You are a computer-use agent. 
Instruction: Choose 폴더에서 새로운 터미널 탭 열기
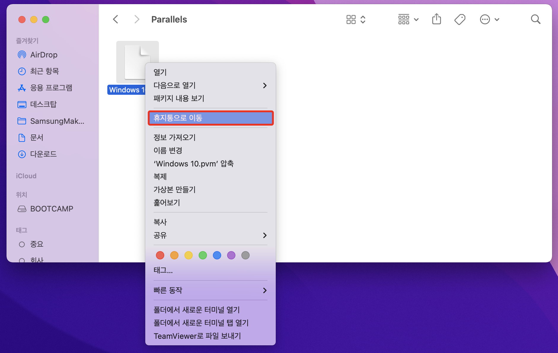(211, 323)
